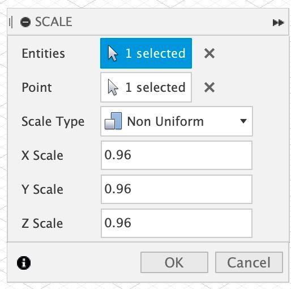Click the info icon at dialog bottom
The width and height of the screenshot is (291, 289).
coord(24,262)
